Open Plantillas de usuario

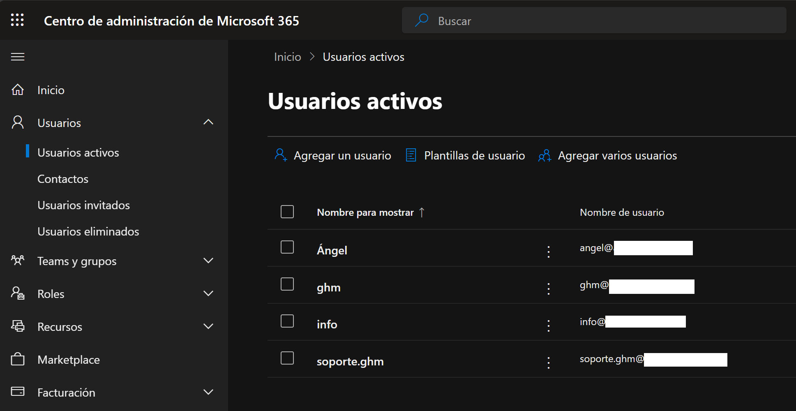click(474, 155)
